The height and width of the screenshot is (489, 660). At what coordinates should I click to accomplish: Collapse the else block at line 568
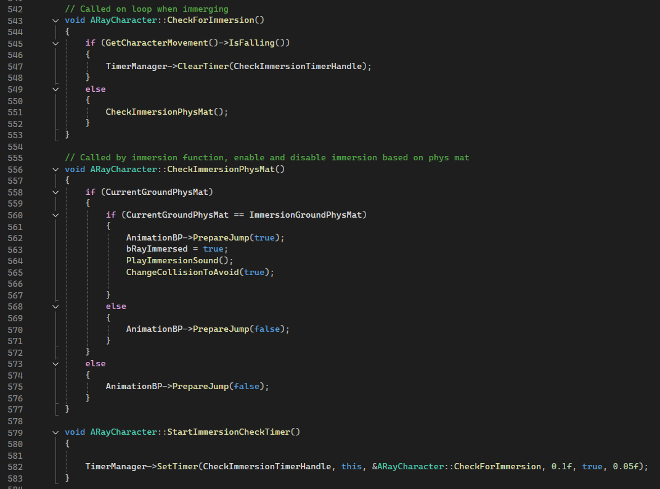55,306
